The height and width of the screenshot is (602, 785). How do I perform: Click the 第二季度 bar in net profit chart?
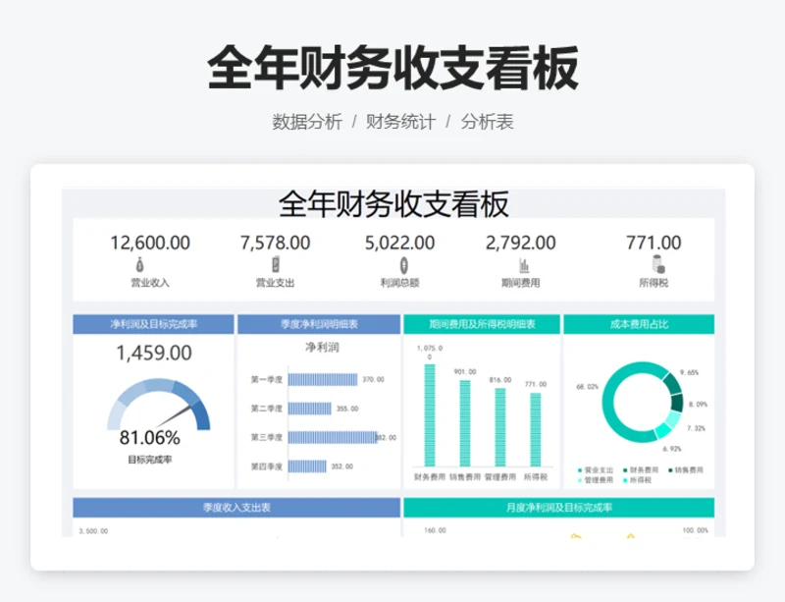[310, 409]
